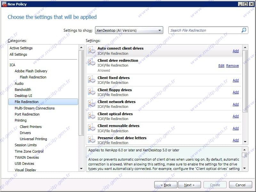The height and width of the screenshot is (192, 256).
Task: Add the Preserve client drive letters setting
Action: click(x=236, y=140)
